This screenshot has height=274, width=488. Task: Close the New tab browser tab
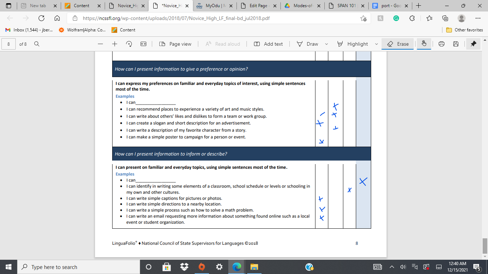pos(54,6)
